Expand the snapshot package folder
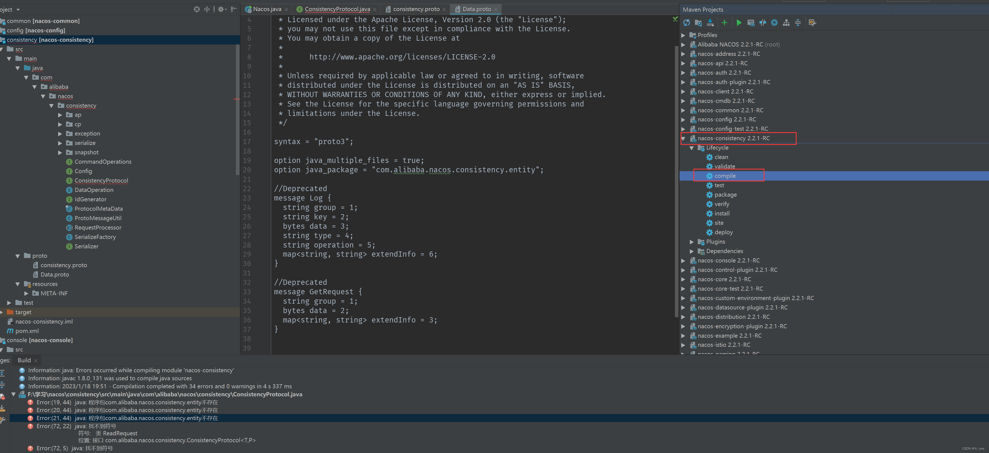Viewport: 989px width, 453px height. [60, 153]
